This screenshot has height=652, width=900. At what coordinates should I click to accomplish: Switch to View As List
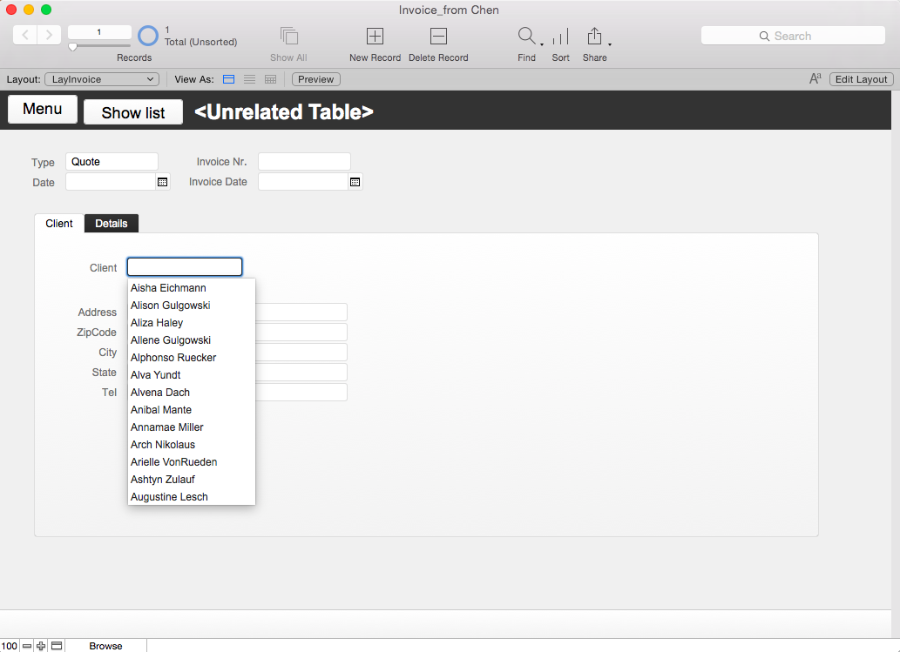point(249,79)
